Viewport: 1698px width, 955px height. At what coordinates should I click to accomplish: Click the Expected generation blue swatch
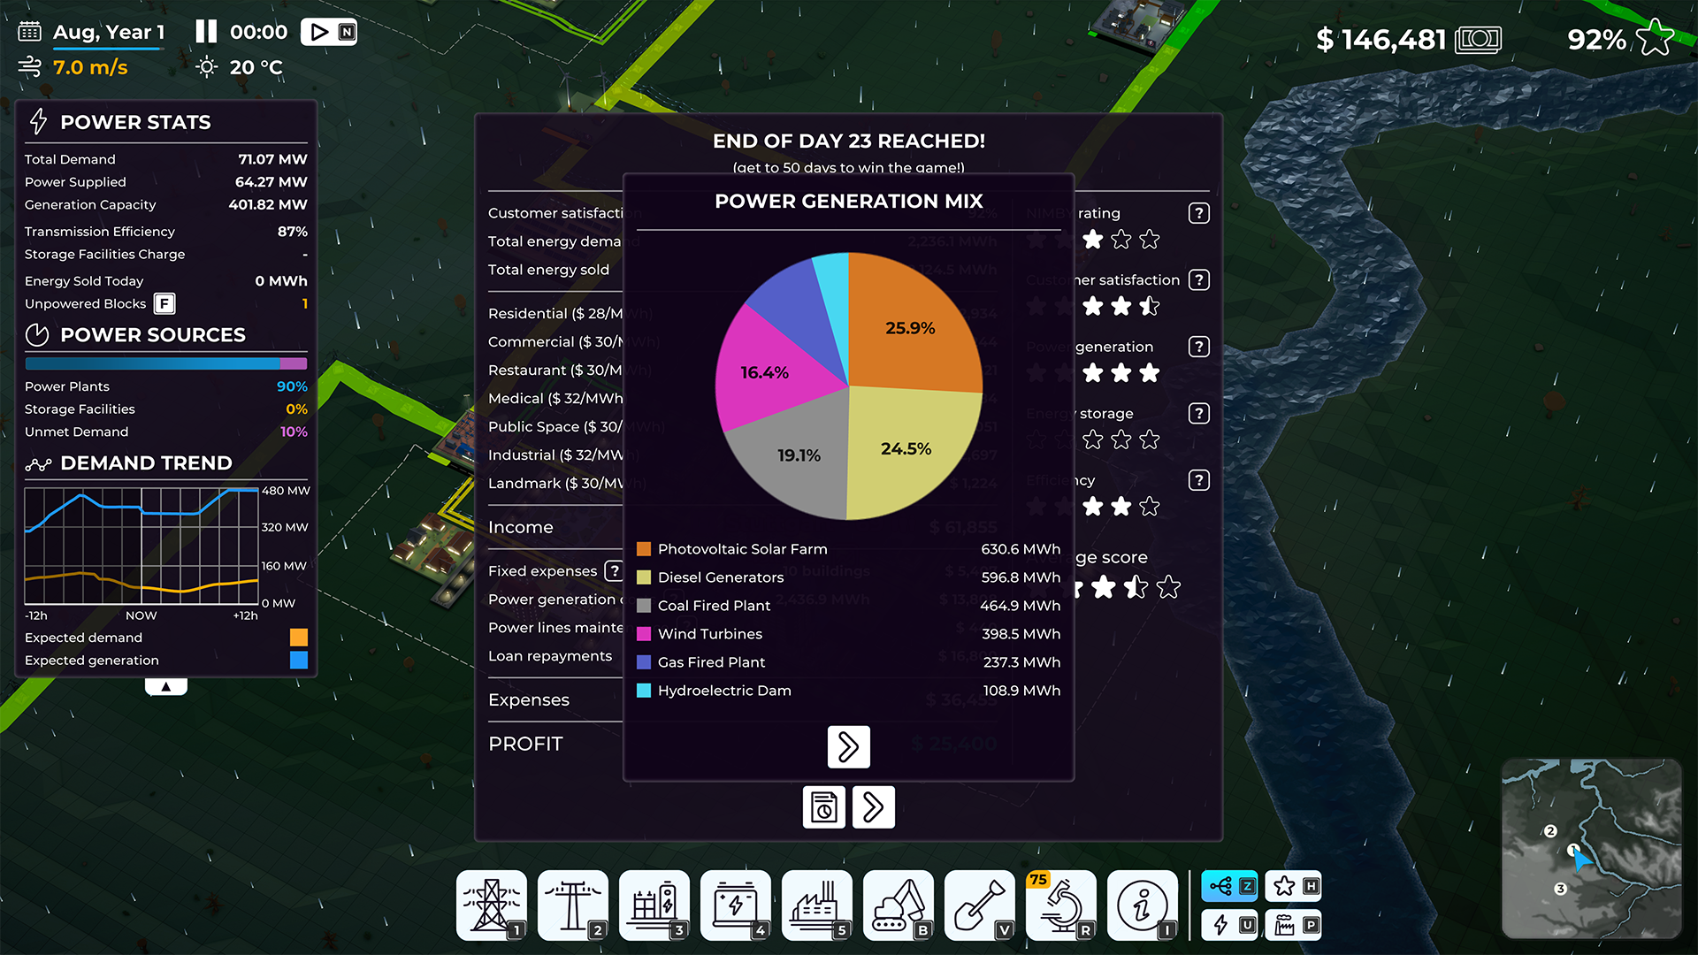pos(299,661)
